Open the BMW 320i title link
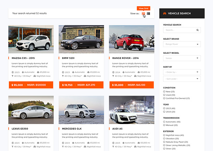Screen dimensions: 213x151 68,58
